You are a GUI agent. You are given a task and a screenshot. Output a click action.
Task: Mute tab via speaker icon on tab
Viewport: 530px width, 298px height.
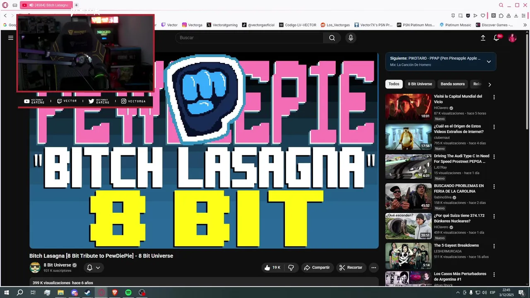click(31, 5)
